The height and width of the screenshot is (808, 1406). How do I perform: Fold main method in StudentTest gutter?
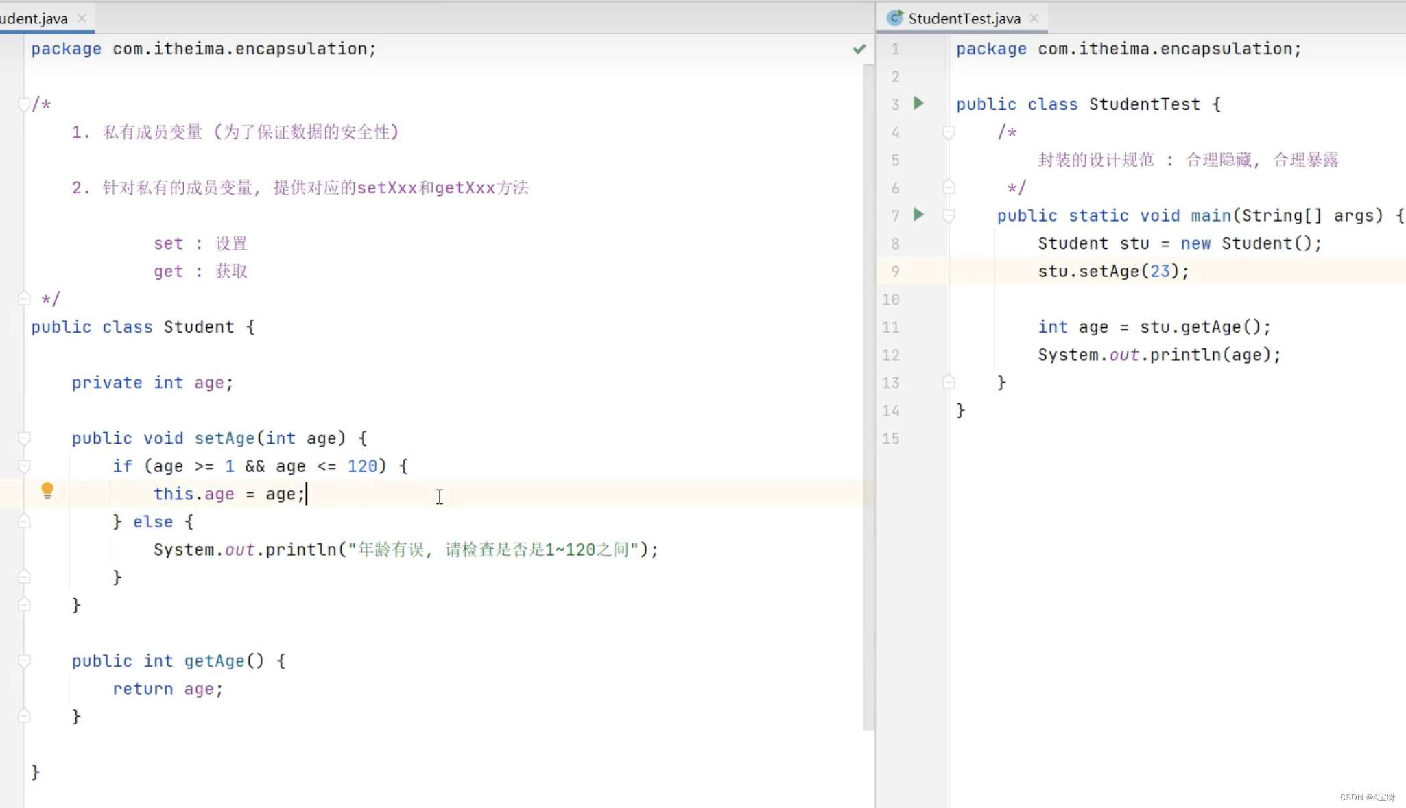(949, 215)
